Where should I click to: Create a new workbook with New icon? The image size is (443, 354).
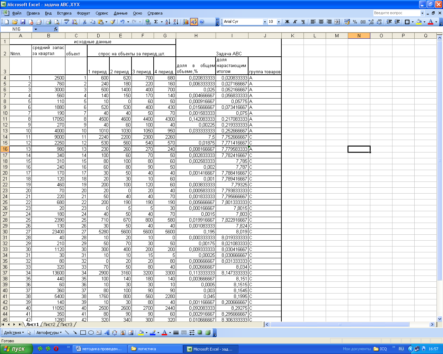click(7, 22)
